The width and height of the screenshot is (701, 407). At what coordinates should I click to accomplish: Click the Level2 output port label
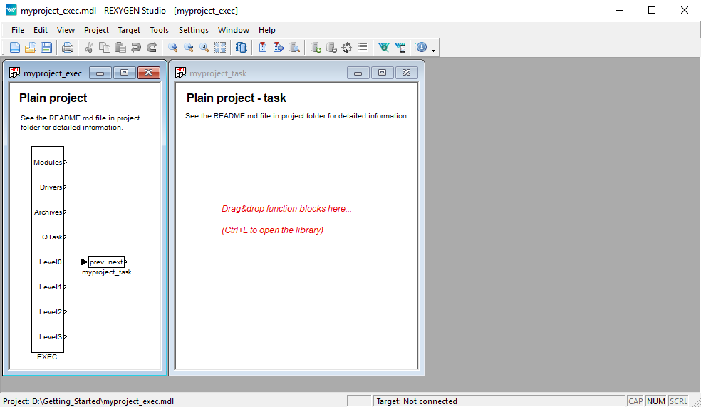[x=51, y=312]
